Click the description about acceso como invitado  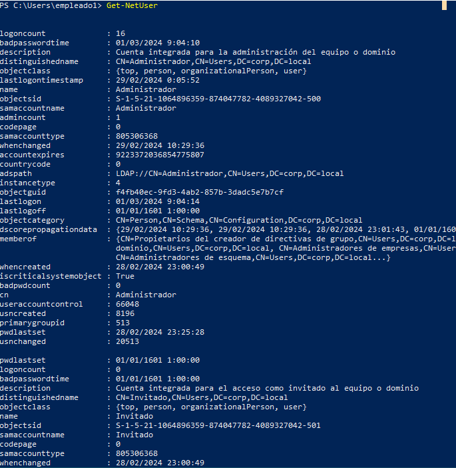coord(268,388)
